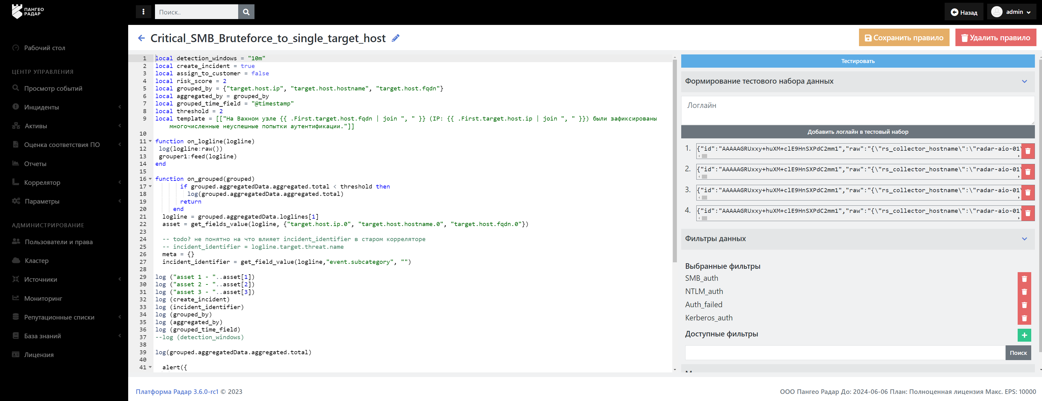Click Добавить логлайн в тестовый набор
The width and height of the screenshot is (1042, 401).
(857, 132)
